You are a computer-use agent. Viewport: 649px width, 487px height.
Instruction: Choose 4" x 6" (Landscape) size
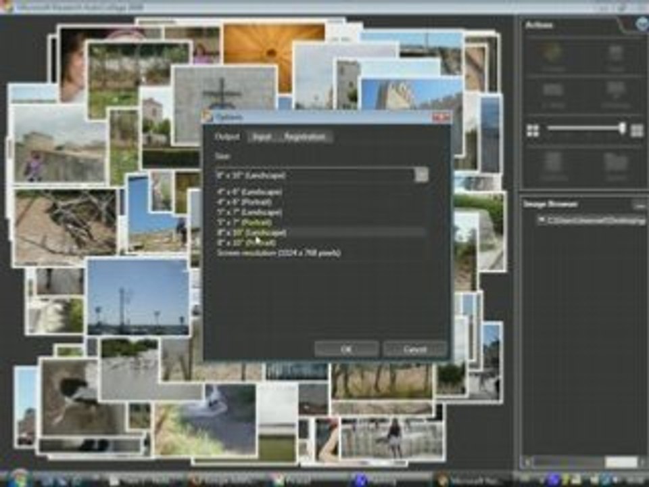(249, 193)
